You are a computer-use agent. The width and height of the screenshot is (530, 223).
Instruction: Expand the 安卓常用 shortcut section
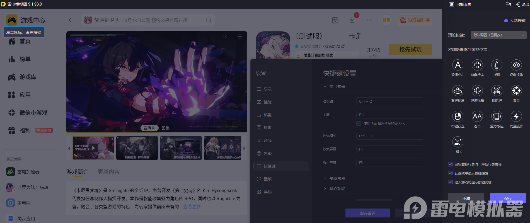coord(337,178)
